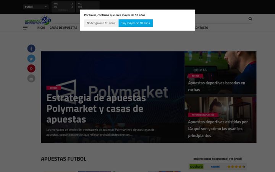Click BET365 tag on rachas article
The height and width of the screenshot is (172, 275).
point(196,76)
